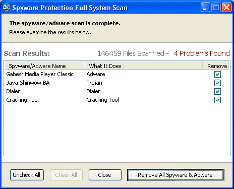Screen dimensions: 234x189
Task: Toggle Remove checkbox in the Dialer row
Action: tap(217, 91)
